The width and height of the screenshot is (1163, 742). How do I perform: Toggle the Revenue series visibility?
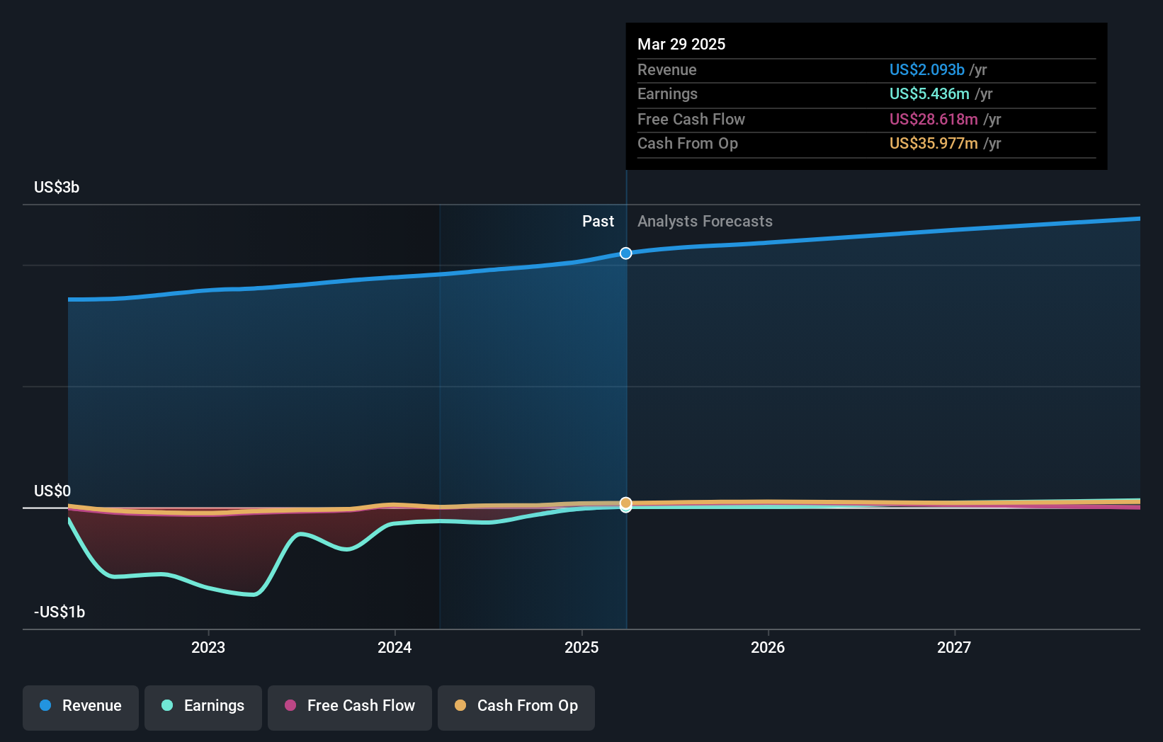click(x=80, y=706)
